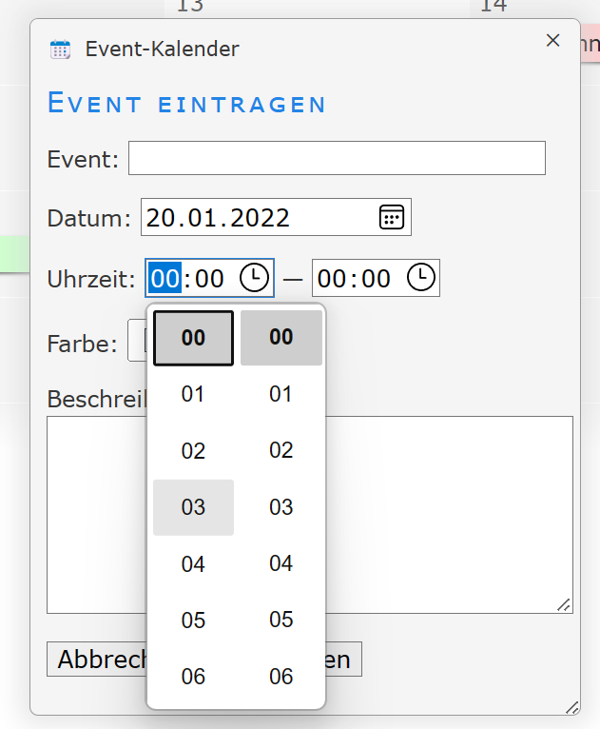Close the Event-Kalender dialog
Screen dimensions: 600x729
point(552,40)
